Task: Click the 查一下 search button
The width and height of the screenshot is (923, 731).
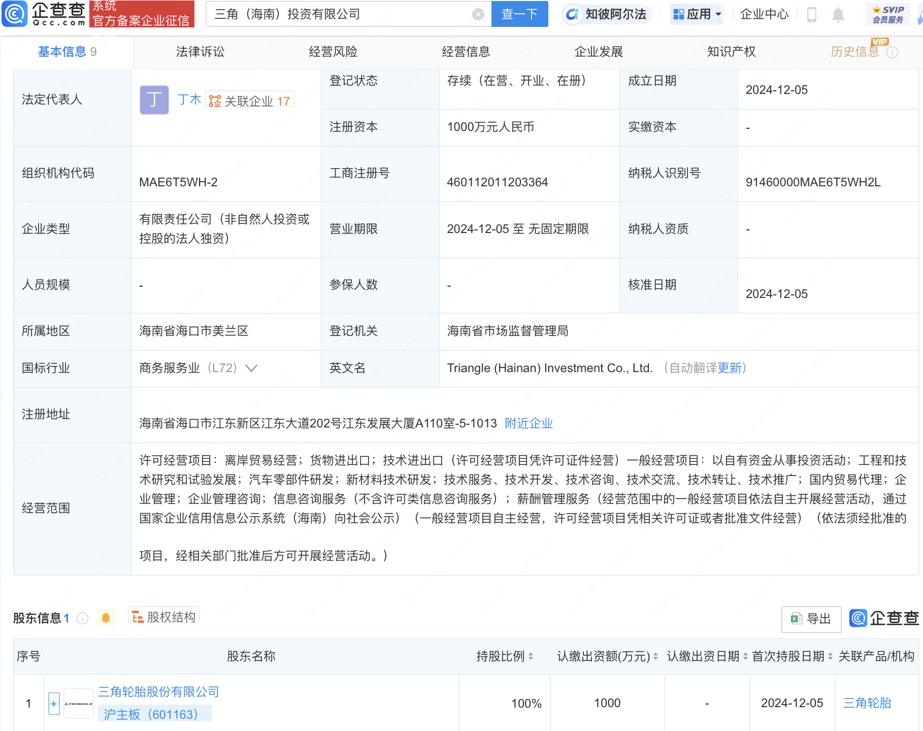Action: 519,14
